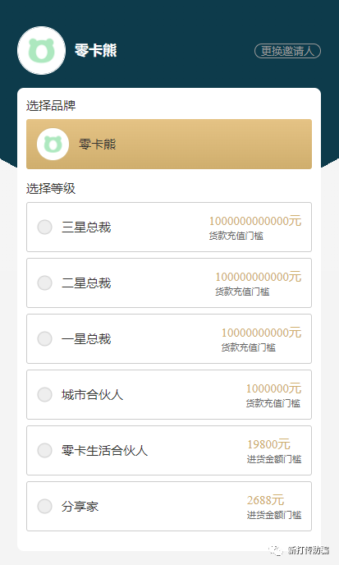Click the WeChat watermark icon at the bottom right

(x=276, y=550)
